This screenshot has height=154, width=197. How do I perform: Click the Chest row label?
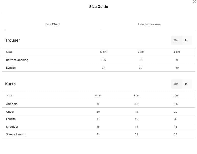(10, 112)
